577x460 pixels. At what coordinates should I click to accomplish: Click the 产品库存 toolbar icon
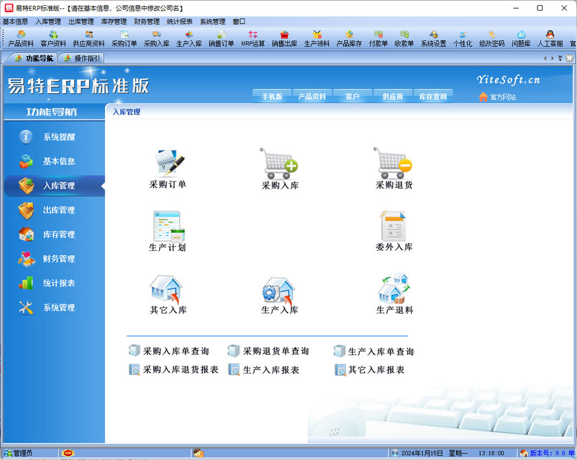tap(349, 38)
